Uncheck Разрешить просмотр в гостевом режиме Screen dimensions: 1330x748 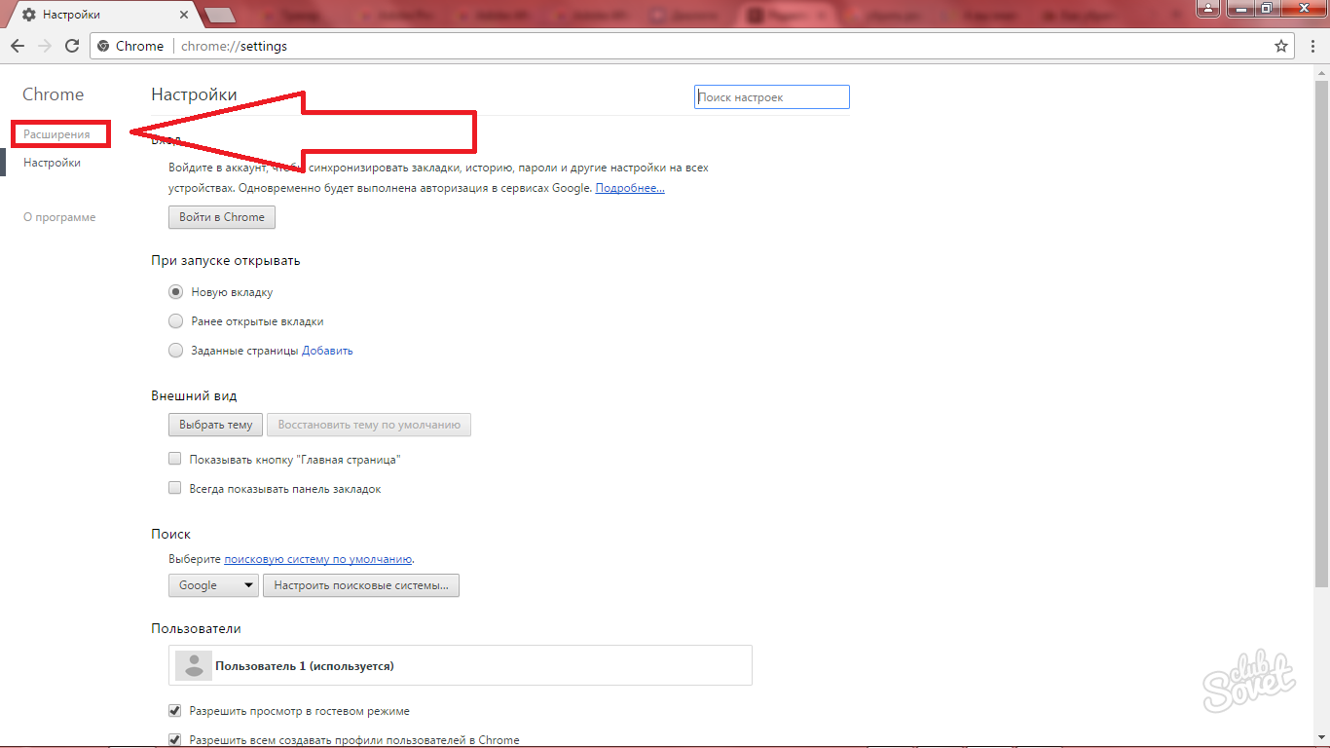pyautogui.click(x=175, y=711)
